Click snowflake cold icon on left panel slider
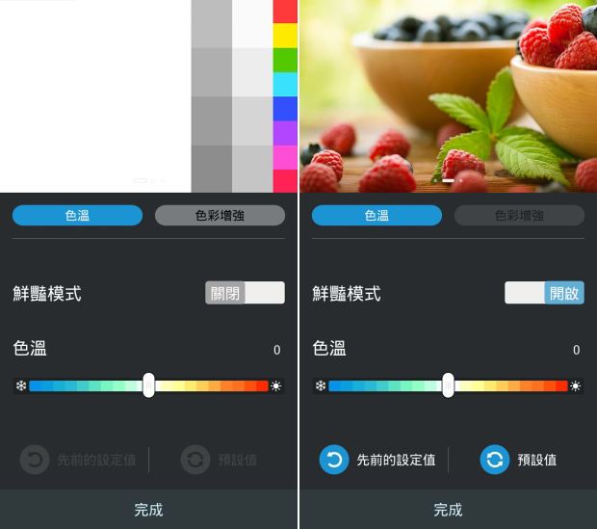Image resolution: width=597 pixels, height=529 pixels. [21, 385]
